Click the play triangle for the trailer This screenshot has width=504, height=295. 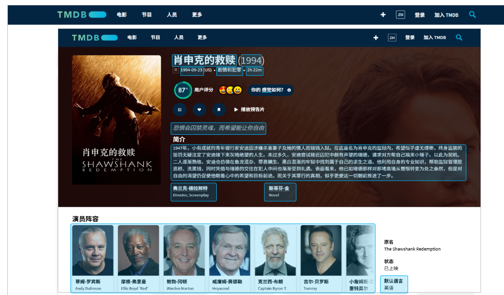point(236,109)
